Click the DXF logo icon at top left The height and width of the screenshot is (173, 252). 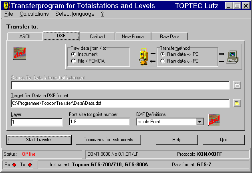pos(19,53)
